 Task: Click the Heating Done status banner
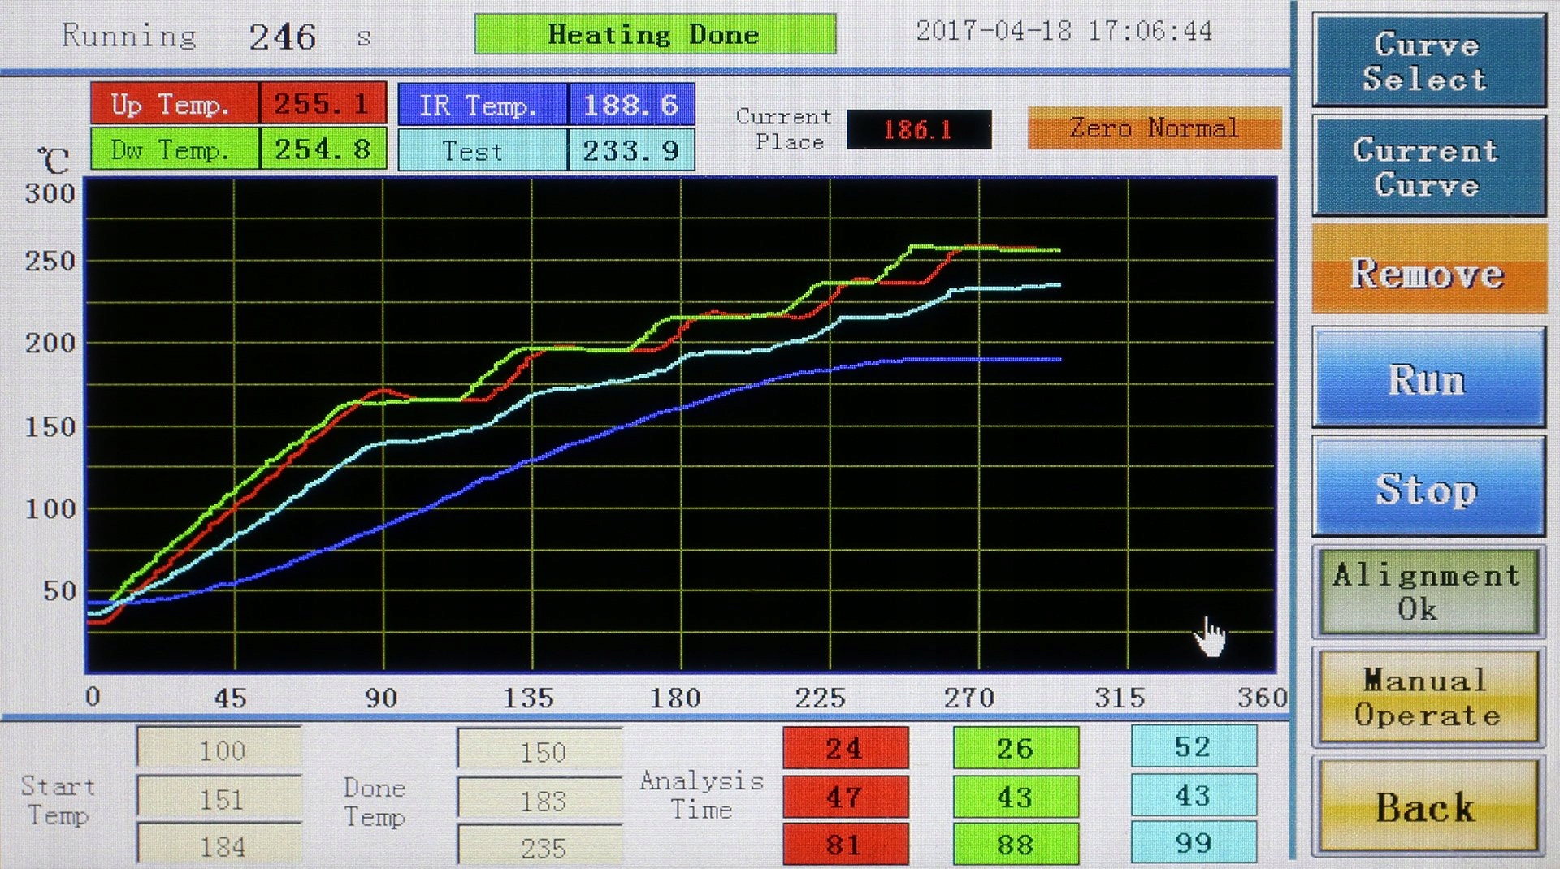coord(655,35)
